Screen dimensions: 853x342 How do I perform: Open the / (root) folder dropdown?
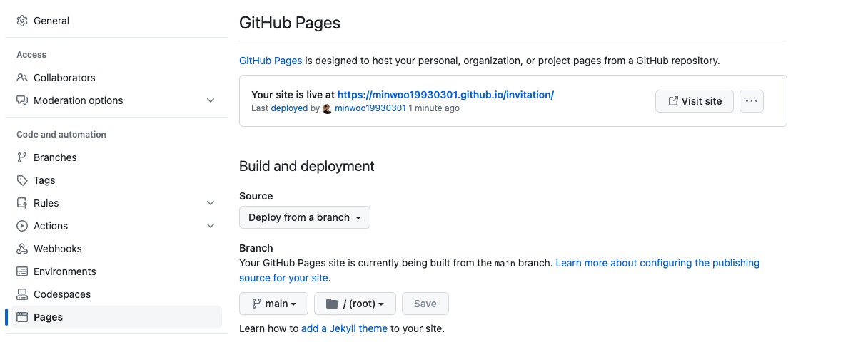pyautogui.click(x=355, y=304)
